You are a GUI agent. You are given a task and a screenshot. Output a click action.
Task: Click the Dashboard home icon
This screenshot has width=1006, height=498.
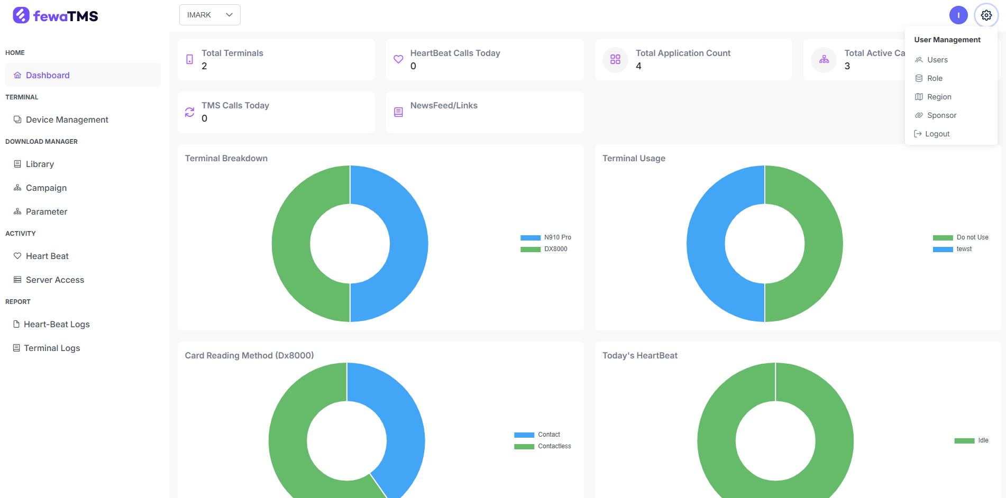(x=17, y=75)
